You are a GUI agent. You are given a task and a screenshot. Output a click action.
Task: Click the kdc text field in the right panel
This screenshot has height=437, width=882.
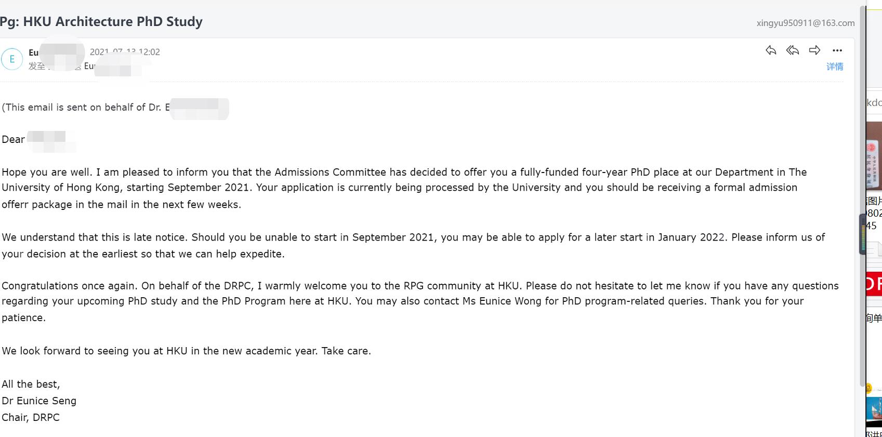click(874, 102)
